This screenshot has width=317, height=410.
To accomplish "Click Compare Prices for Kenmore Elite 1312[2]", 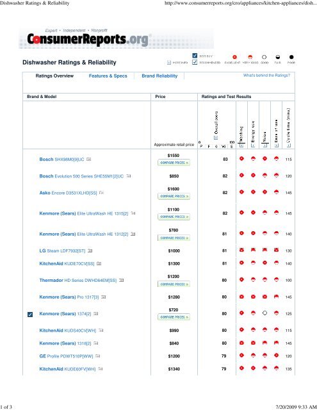I will coord(174,238).
